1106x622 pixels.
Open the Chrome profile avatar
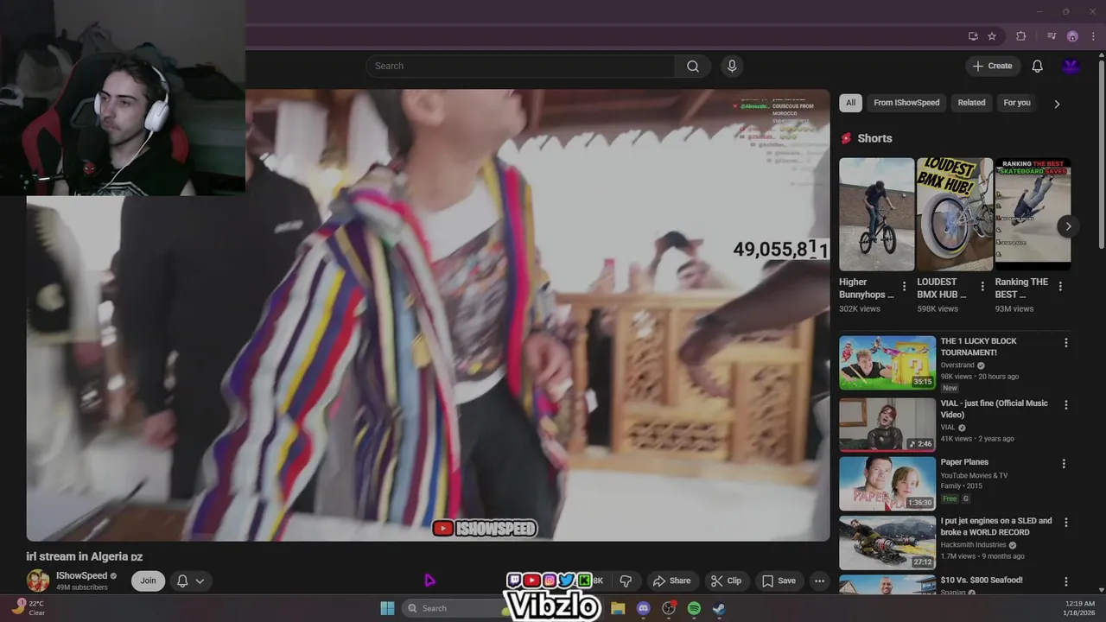coord(1072,36)
